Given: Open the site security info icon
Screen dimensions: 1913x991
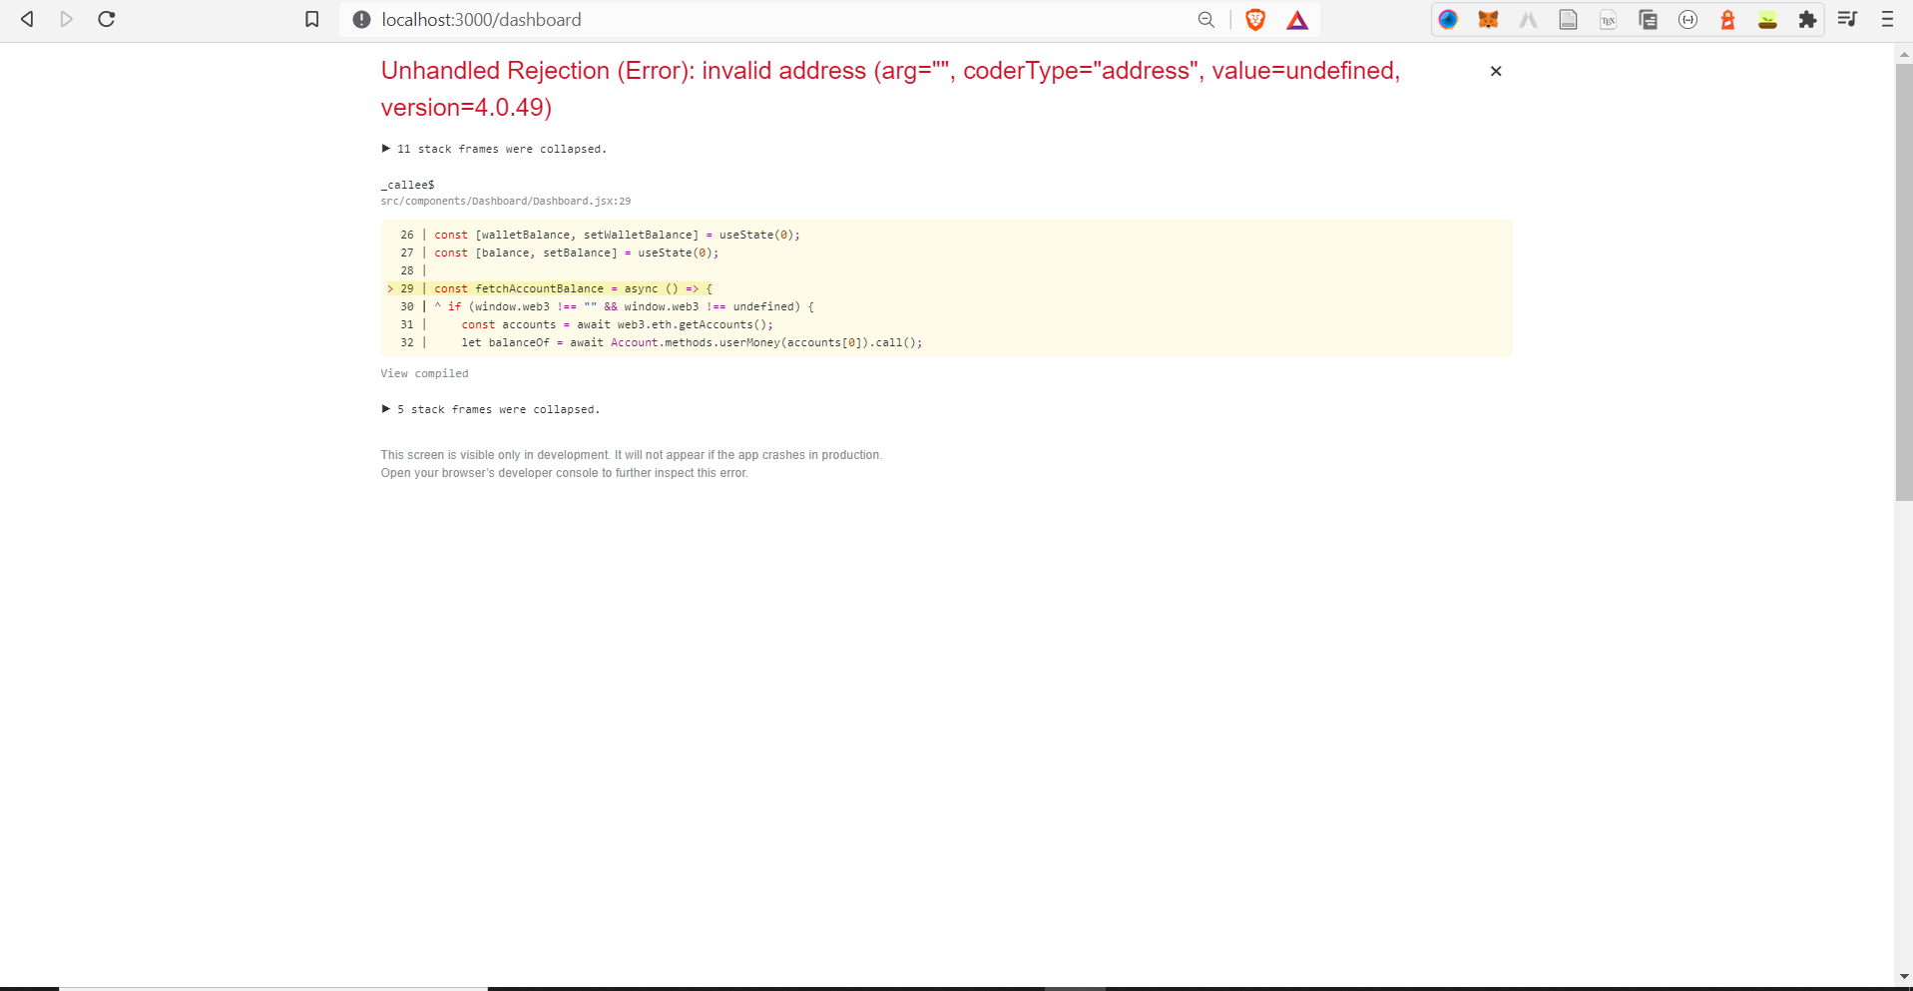Looking at the screenshot, I should tap(361, 19).
